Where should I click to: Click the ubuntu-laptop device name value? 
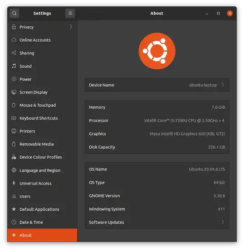pos(203,85)
